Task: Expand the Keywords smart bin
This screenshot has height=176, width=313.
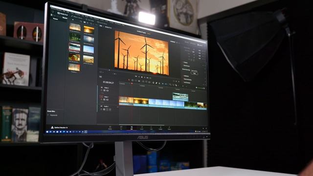Action: 48,115
